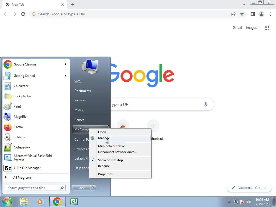This screenshot has height=207, width=276.
Task: Open VM1 user folder
Action: point(91,81)
